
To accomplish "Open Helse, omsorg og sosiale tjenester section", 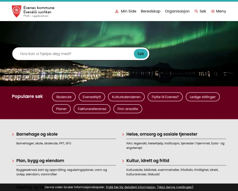I will pyautogui.click(x=162, y=134).
